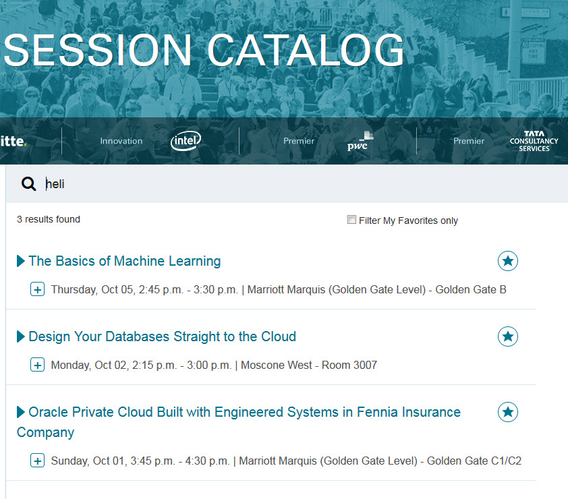Star the Basics of Machine Learning session
Image resolution: width=568 pixels, height=499 pixels.
point(507,261)
